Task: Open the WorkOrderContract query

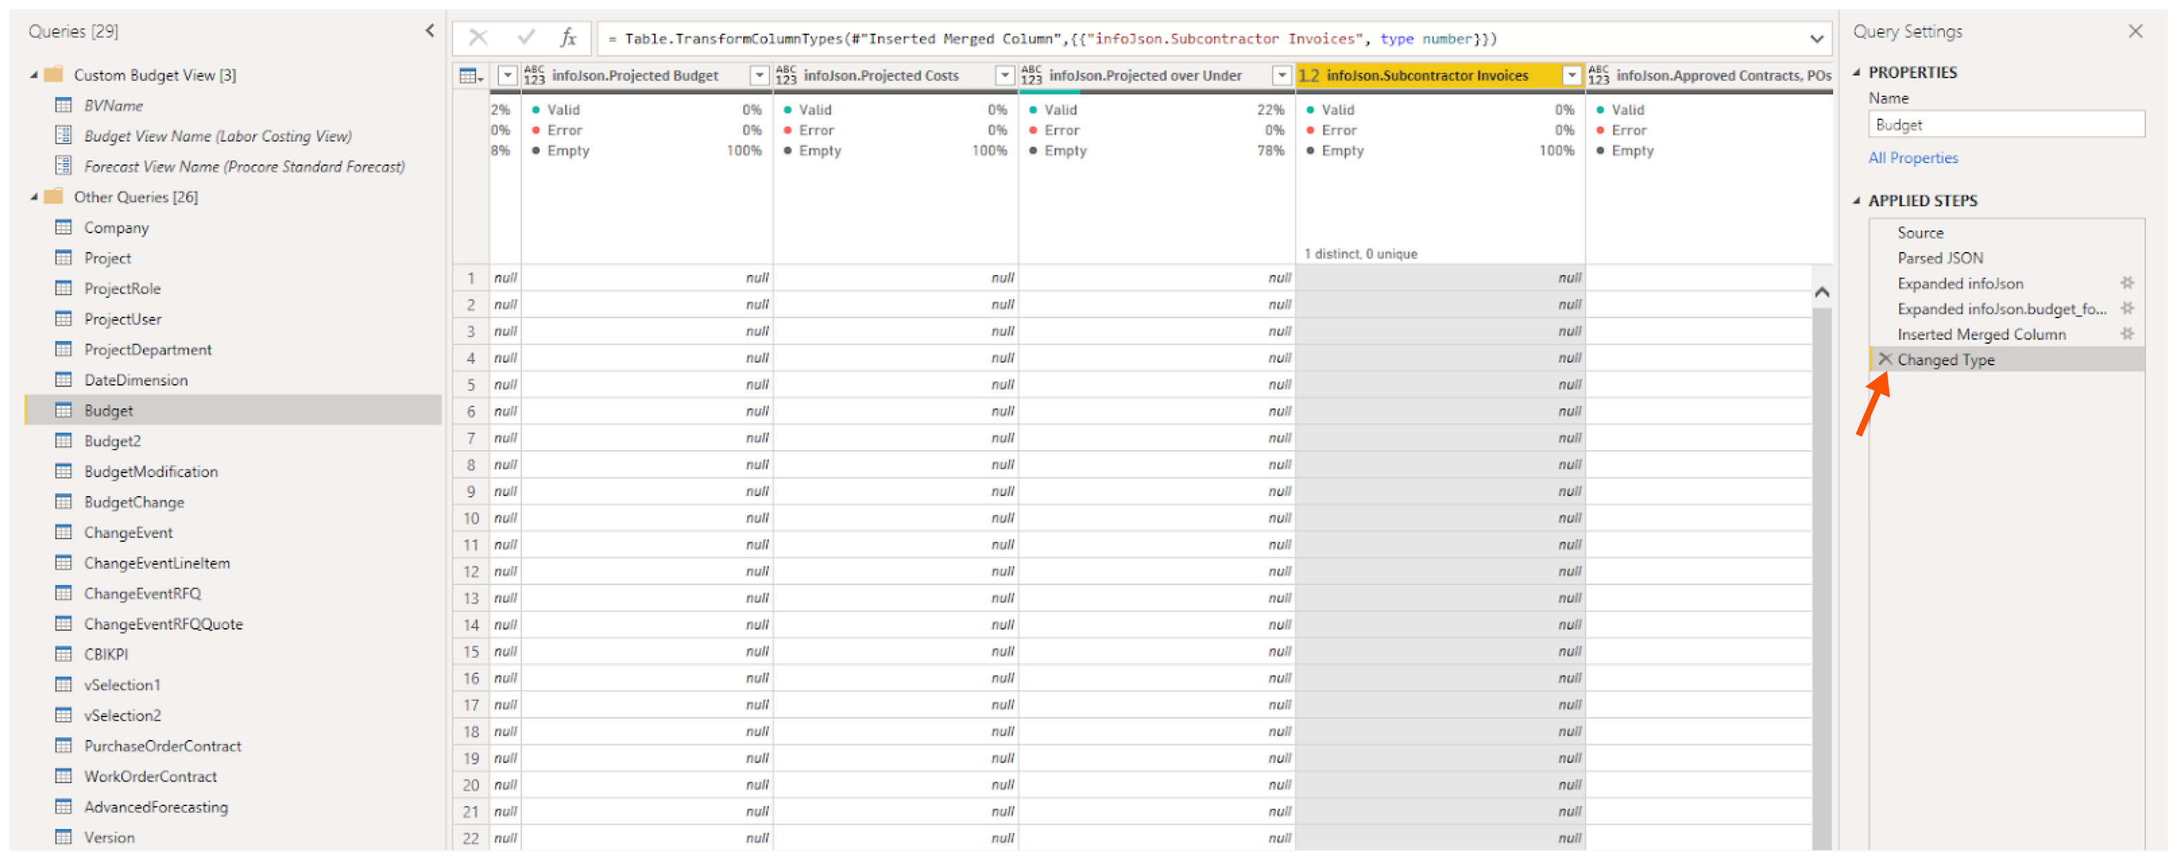Action: coord(150,776)
